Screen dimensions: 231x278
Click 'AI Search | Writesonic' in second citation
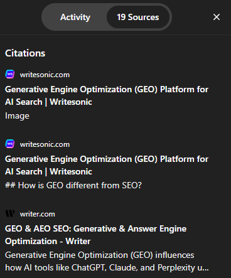tap(48, 172)
